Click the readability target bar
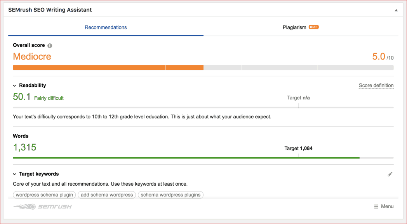 tap(203, 107)
